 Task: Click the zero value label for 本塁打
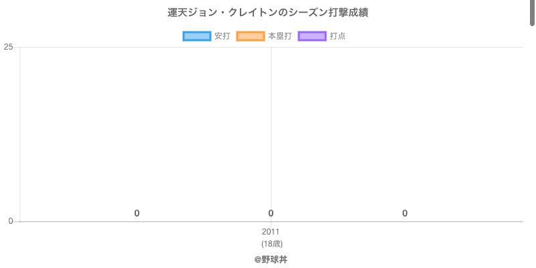(271, 213)
